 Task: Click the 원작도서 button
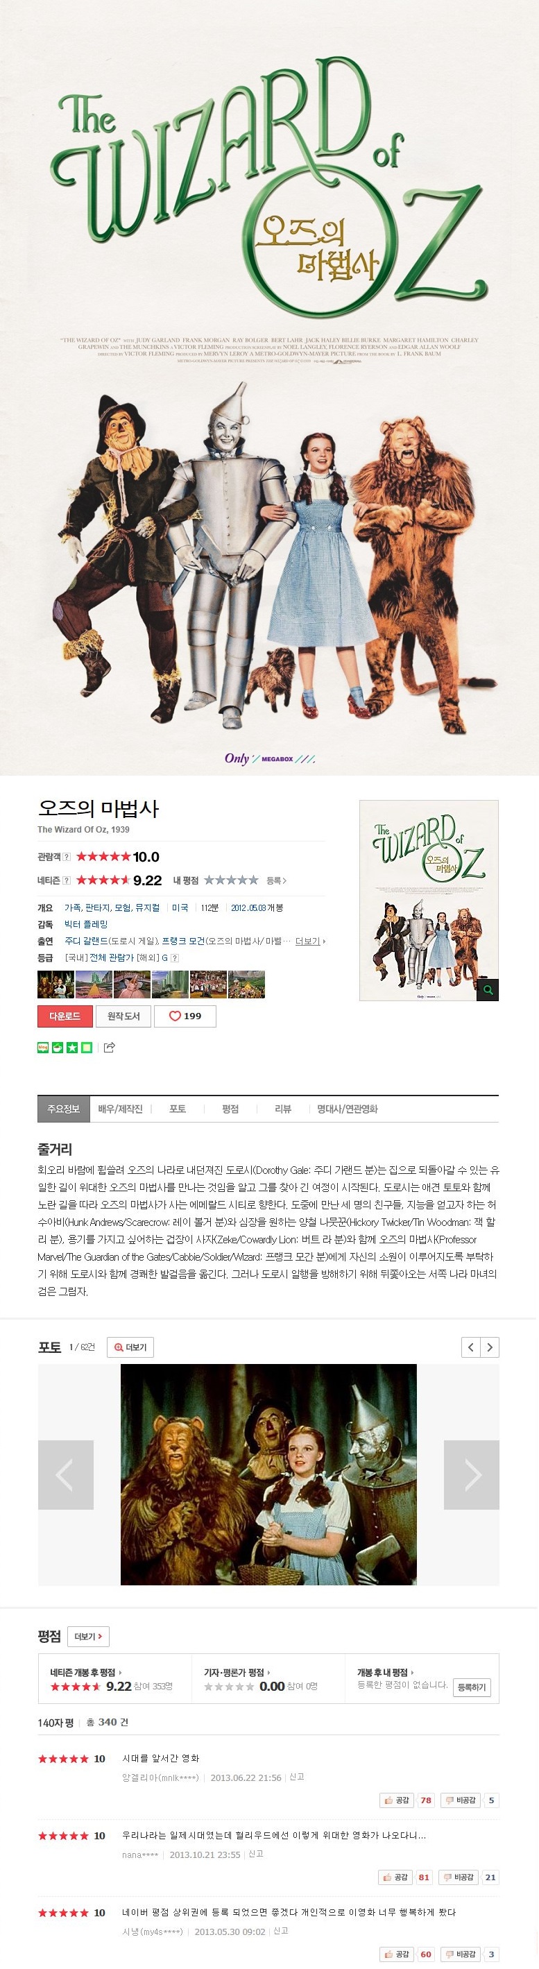pos(123,1016)
